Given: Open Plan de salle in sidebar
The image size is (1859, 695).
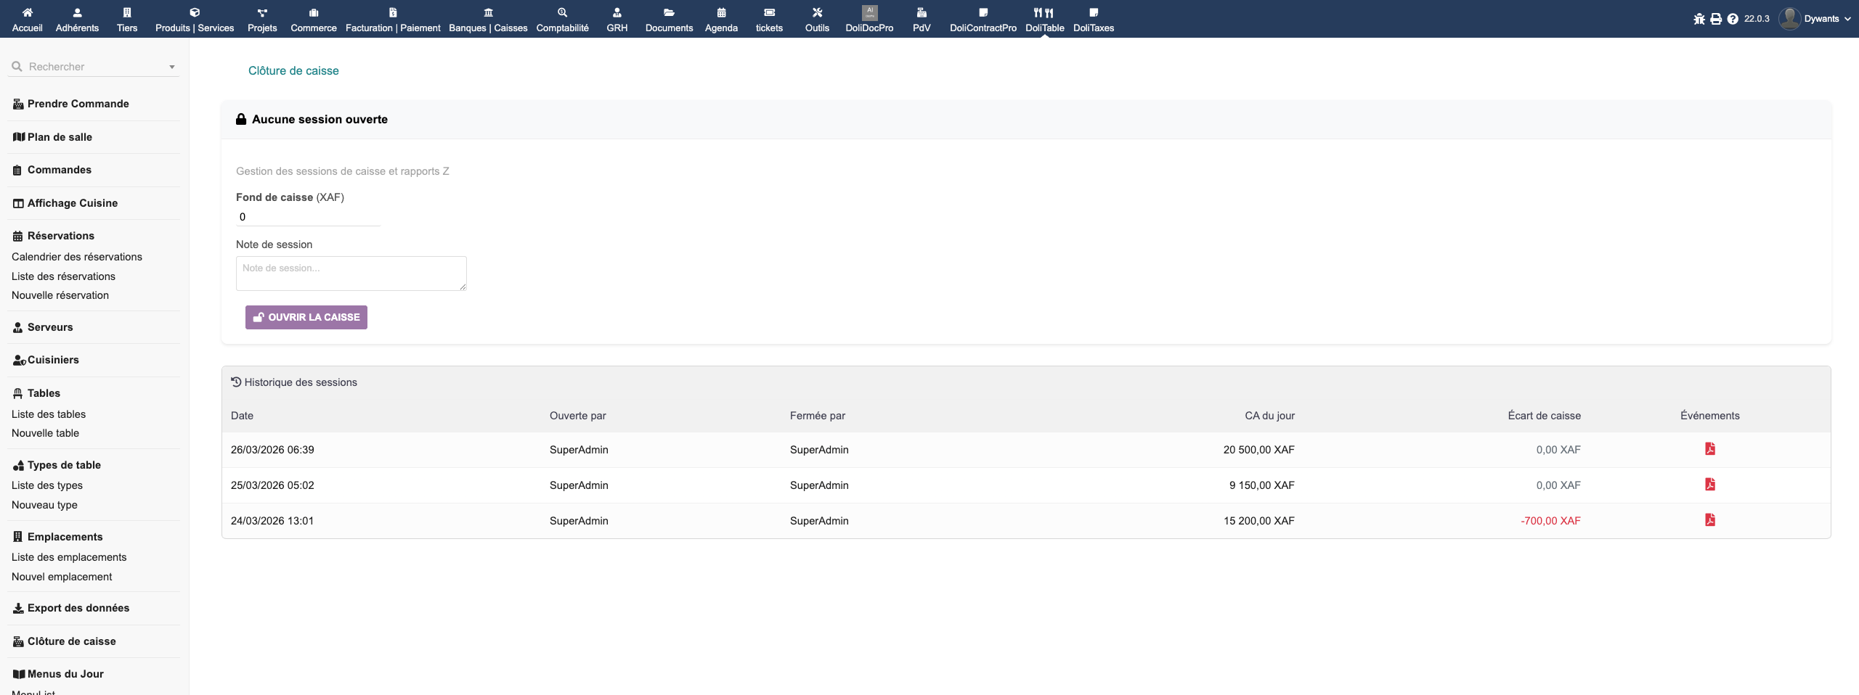Looking at the screenshot, I should (x=60, y=137).
